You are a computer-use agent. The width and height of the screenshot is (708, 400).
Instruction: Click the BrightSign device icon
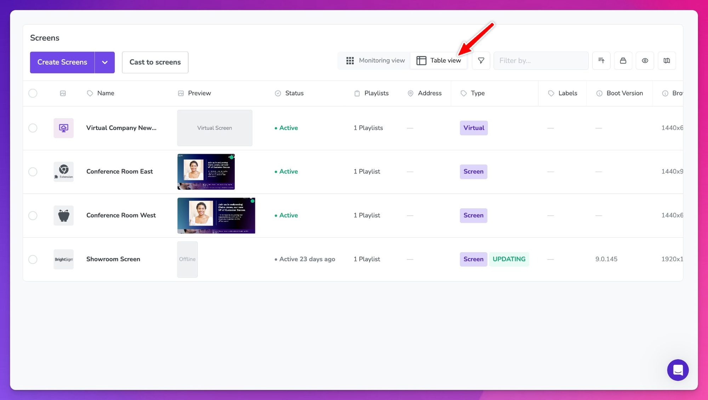[x=64, y=259]
